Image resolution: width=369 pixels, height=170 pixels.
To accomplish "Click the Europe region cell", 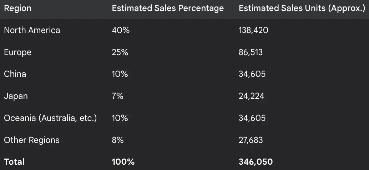I will (x=17, y=52).
